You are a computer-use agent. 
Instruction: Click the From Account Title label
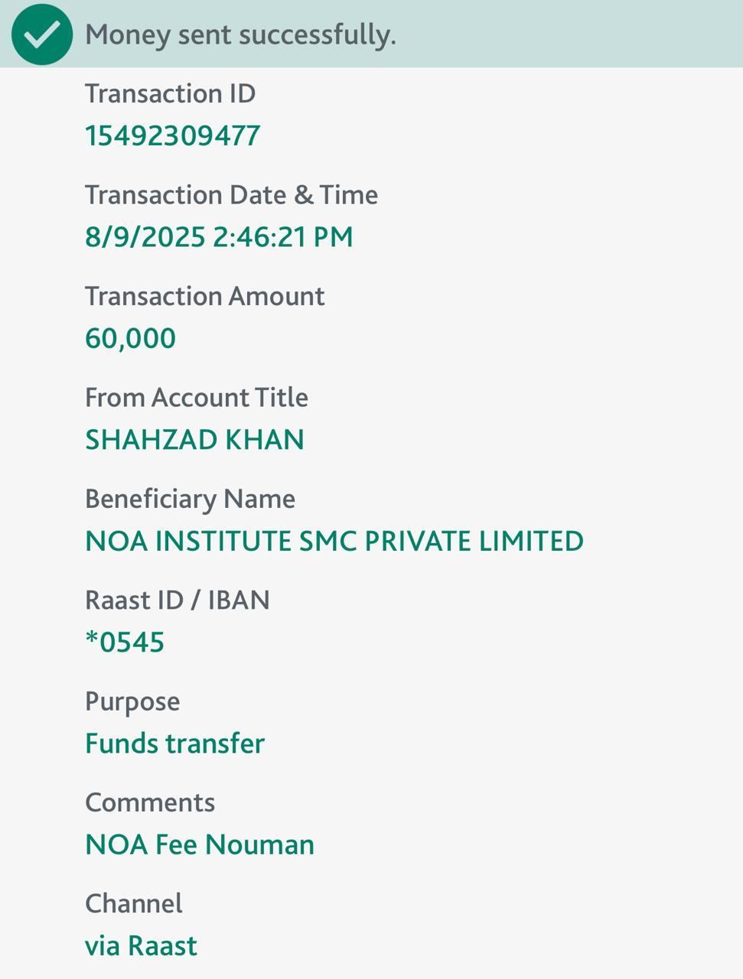[196, 398]
